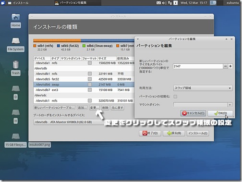
Task: Check the パーティションの初期化 checkbox
Action: tap(175, 97)
